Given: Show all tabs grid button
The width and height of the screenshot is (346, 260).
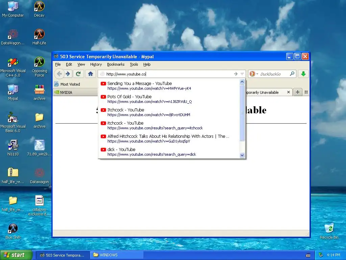Looking at the screenshot, I should point(306,92).
